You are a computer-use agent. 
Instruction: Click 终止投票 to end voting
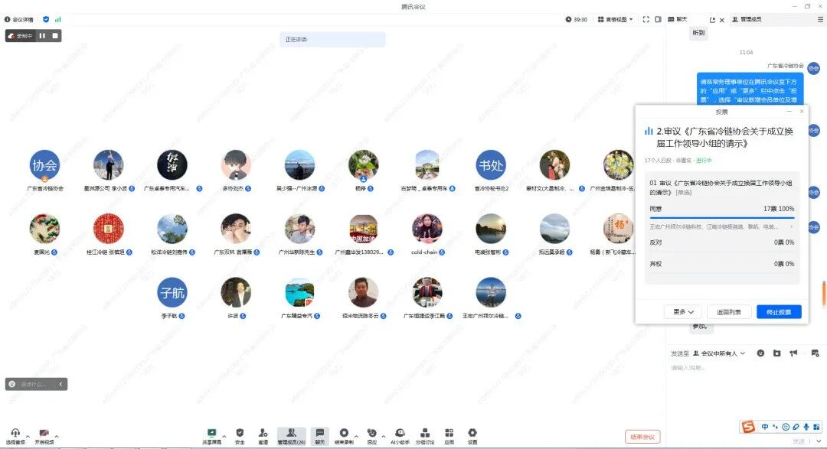[x=779, y=312]
